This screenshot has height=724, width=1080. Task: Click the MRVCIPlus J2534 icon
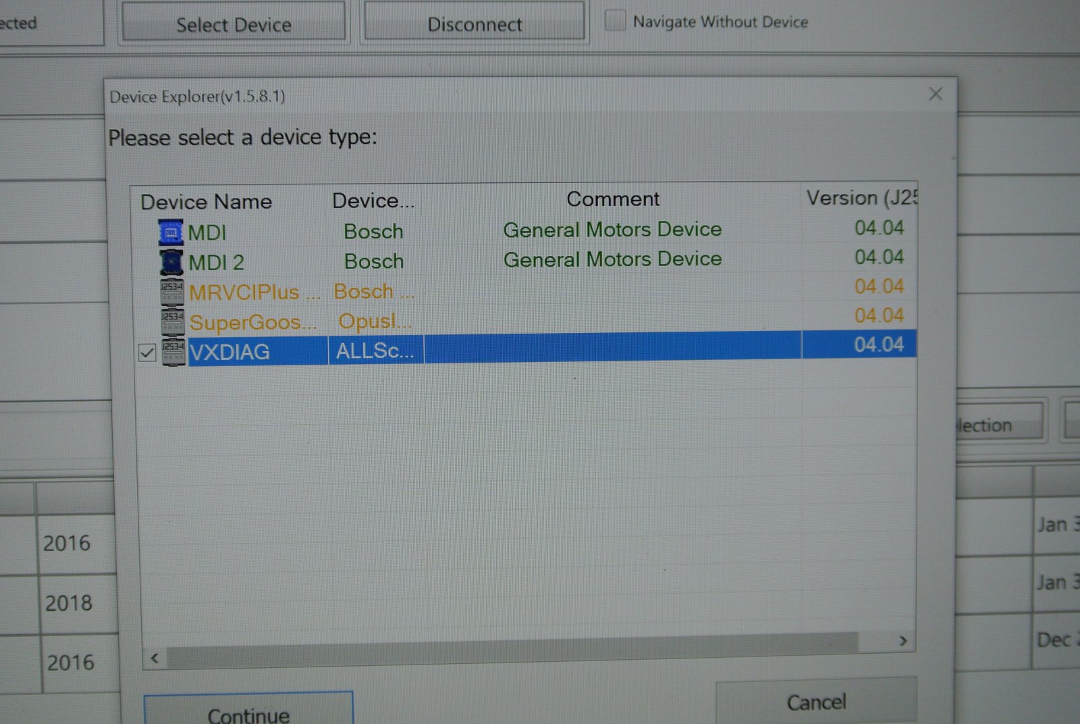pos(171,292)
